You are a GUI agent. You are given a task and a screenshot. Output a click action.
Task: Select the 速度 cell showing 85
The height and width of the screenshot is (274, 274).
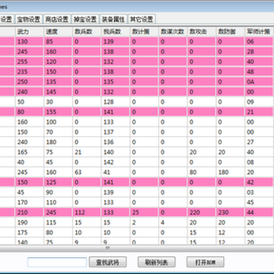pos(58,42)
